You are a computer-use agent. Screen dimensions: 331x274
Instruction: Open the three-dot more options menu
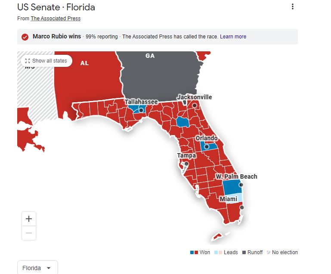[x=293, y=7]
